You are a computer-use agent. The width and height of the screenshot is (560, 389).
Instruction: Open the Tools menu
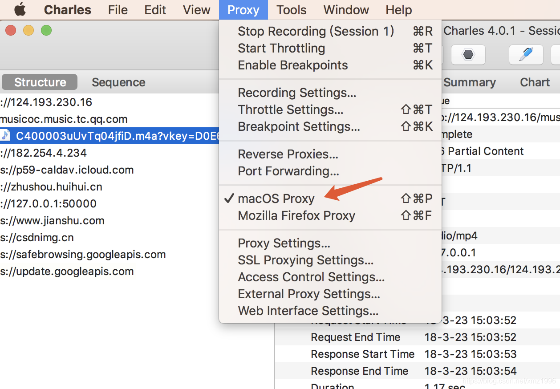(x=292, y=10)
